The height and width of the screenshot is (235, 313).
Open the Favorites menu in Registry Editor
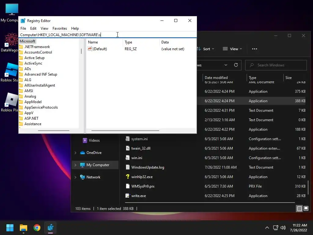[x=60, y=28]
